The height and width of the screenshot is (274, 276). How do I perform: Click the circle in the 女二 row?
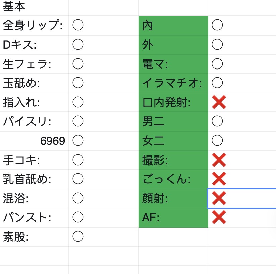(217, 140)
